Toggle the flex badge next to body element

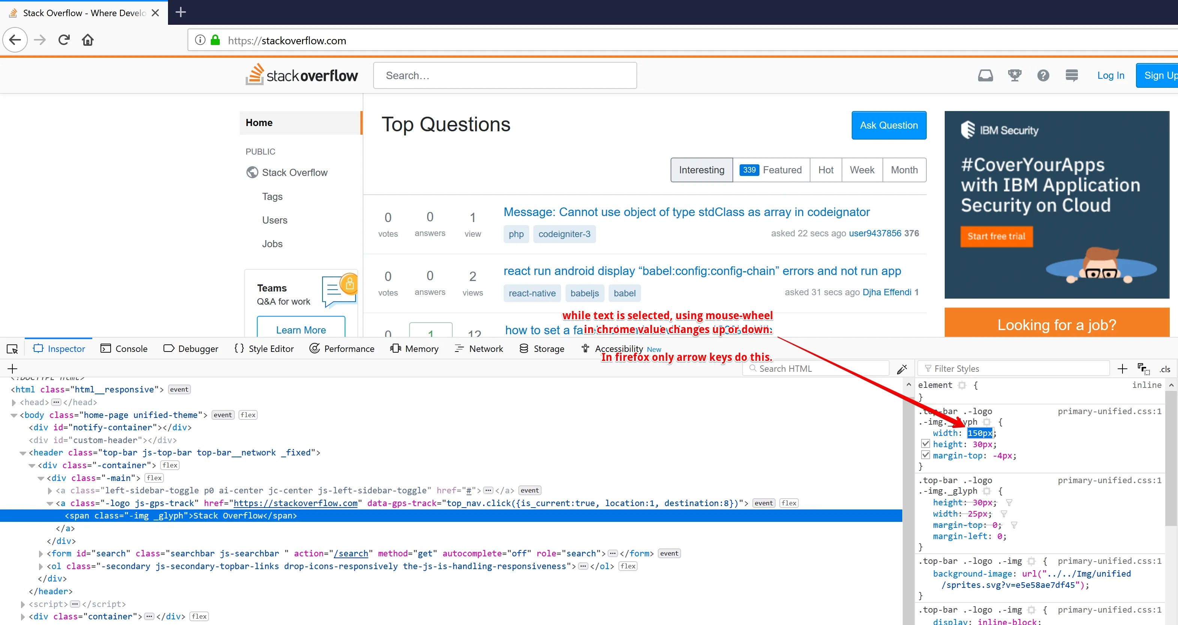click(x=248, y=415)
